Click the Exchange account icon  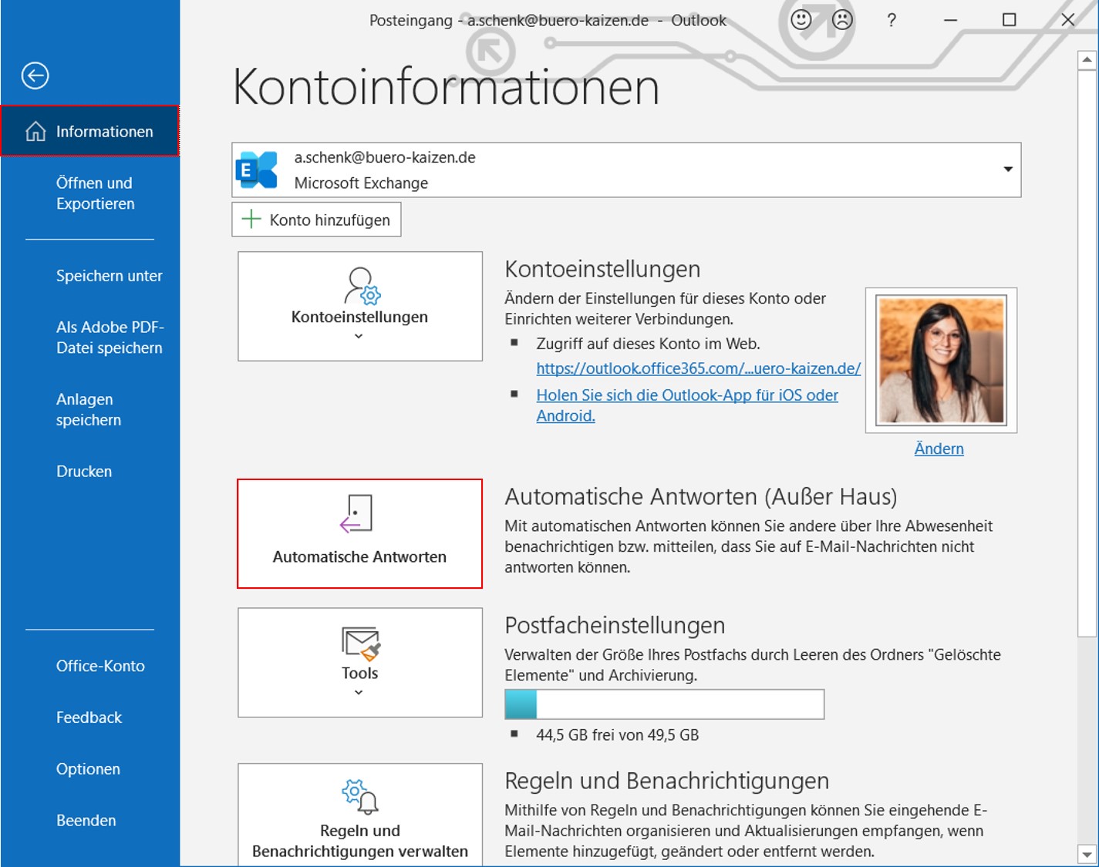tap(256, 170)
